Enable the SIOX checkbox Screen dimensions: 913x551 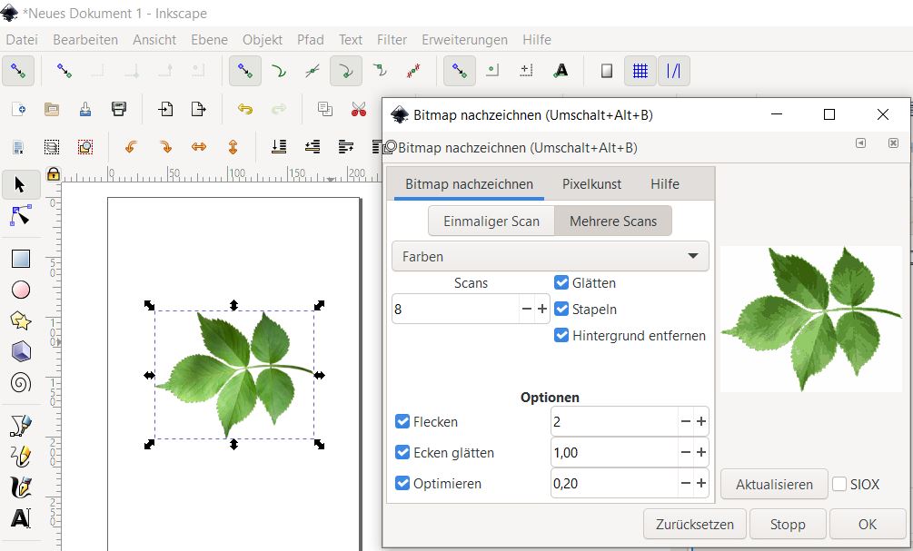pos(839,485)
